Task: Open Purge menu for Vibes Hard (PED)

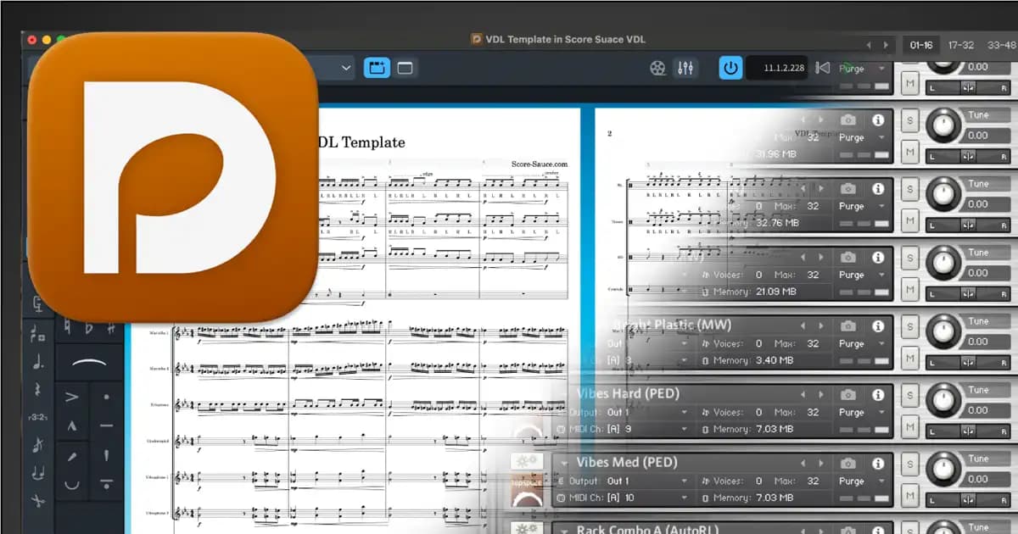Action: click(861, 412)
